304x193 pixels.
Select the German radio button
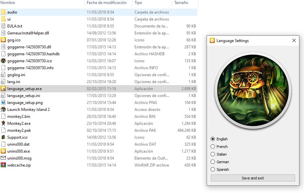coord(213,162)
